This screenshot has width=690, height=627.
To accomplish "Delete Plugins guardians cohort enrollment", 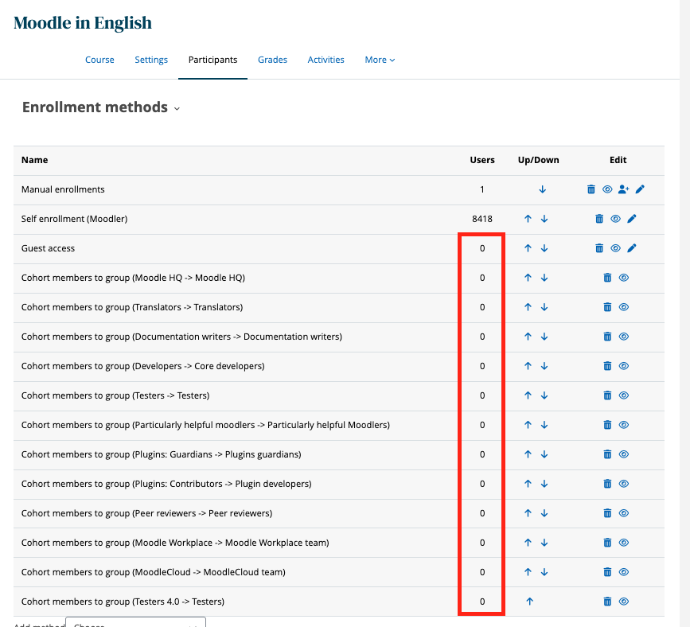I will [607, 454].
